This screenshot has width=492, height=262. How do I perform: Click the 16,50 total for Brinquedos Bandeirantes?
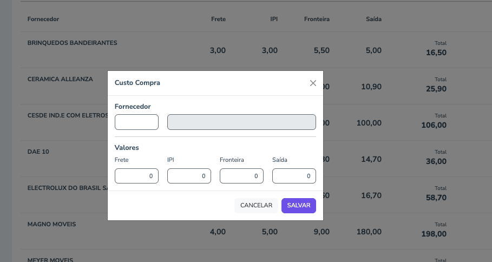[x=436, y=53]
